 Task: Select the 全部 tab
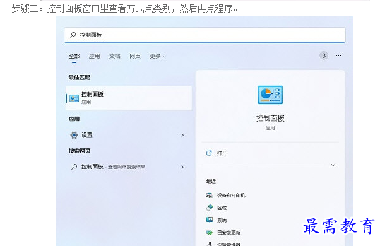74,56
